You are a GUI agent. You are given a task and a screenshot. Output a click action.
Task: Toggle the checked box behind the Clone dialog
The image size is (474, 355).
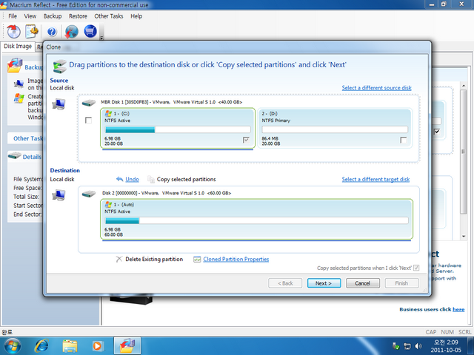tap(437, 132)
